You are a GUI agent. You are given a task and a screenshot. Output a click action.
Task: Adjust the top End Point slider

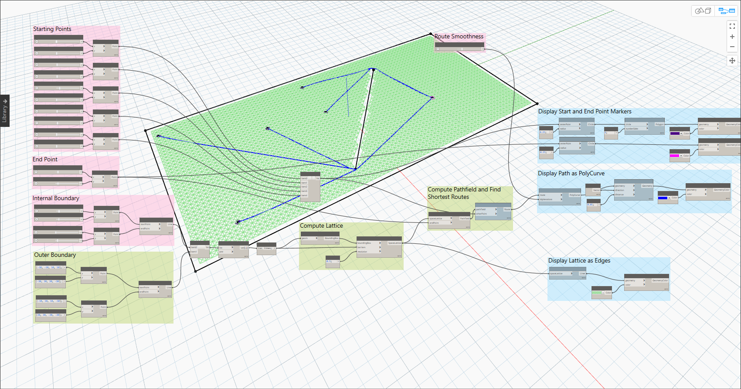point(59,172)
